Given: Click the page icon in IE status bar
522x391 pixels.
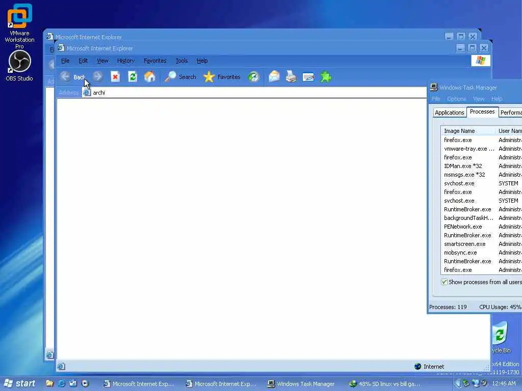Looking at the screenshot, I should tap(61, 367).
